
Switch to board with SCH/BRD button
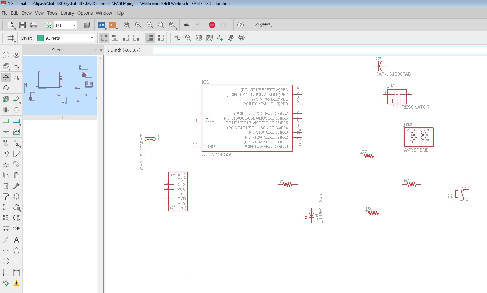pyautogui.click(x=48, y=25)
